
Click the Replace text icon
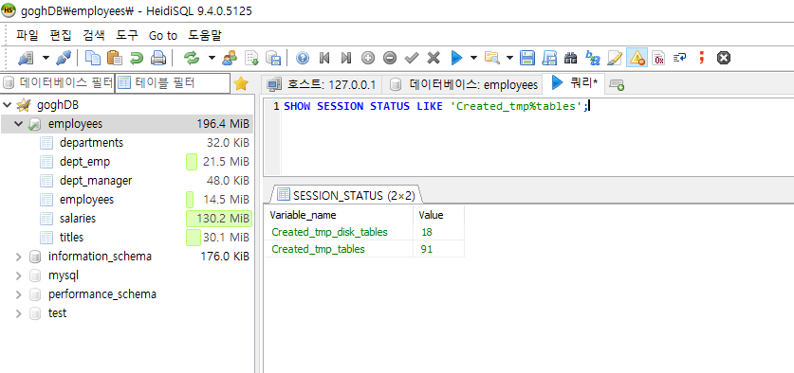tap(593, 58)
